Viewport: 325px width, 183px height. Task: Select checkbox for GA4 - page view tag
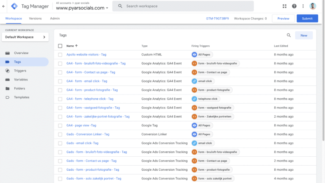(60, 125)
